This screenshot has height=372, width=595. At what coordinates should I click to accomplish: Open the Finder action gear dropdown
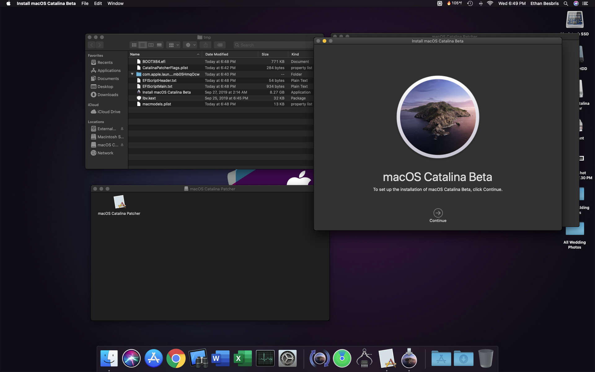(x=190, y=45)
